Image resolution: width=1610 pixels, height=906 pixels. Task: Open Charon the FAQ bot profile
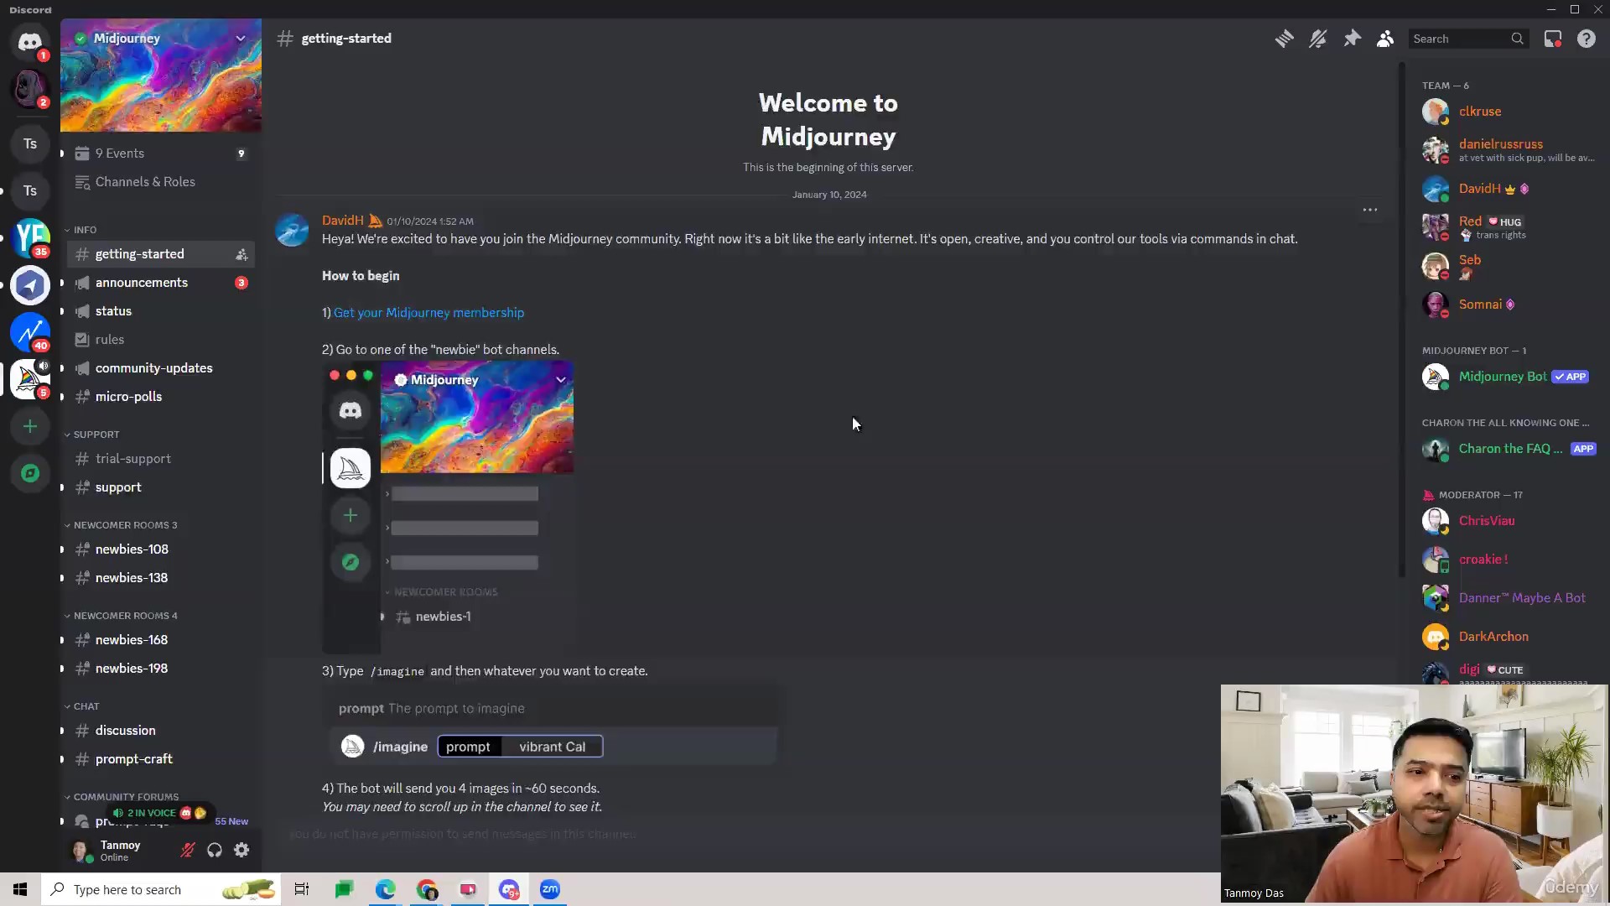(x=1509, y=449)
